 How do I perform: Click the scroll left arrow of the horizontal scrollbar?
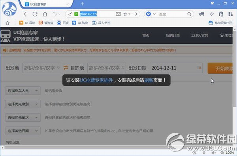pos(2,148)
